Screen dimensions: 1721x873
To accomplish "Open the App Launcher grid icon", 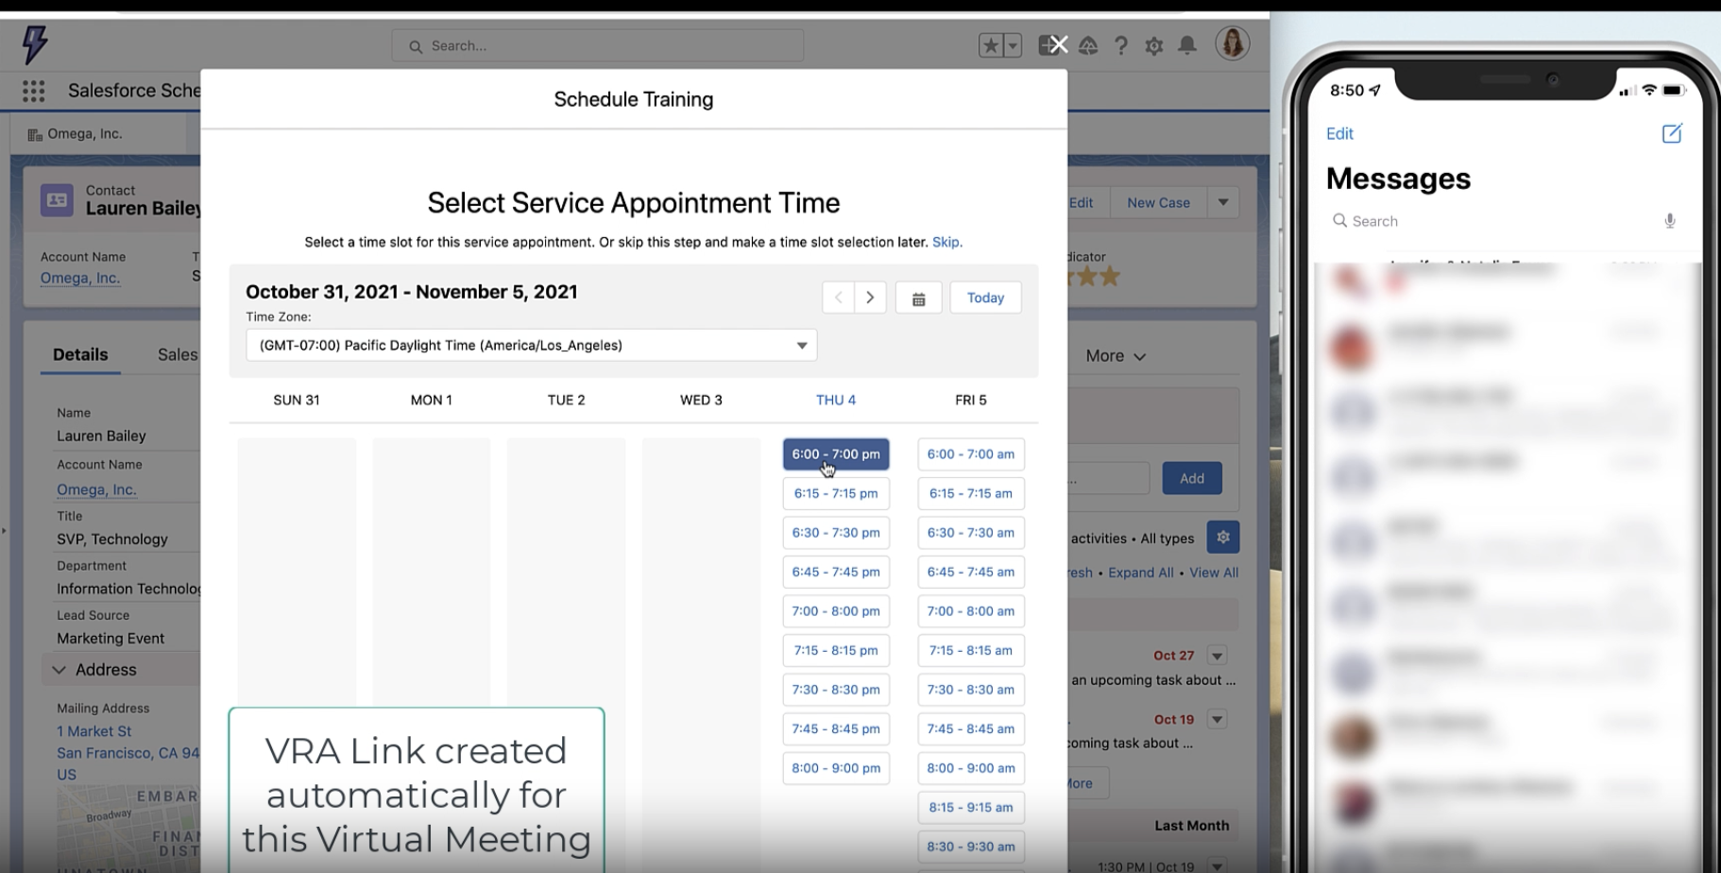I will click(34, 91).
